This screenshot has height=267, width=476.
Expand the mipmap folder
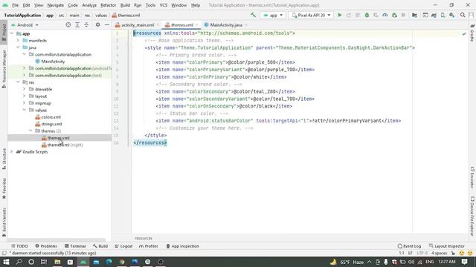pos(25,103)
